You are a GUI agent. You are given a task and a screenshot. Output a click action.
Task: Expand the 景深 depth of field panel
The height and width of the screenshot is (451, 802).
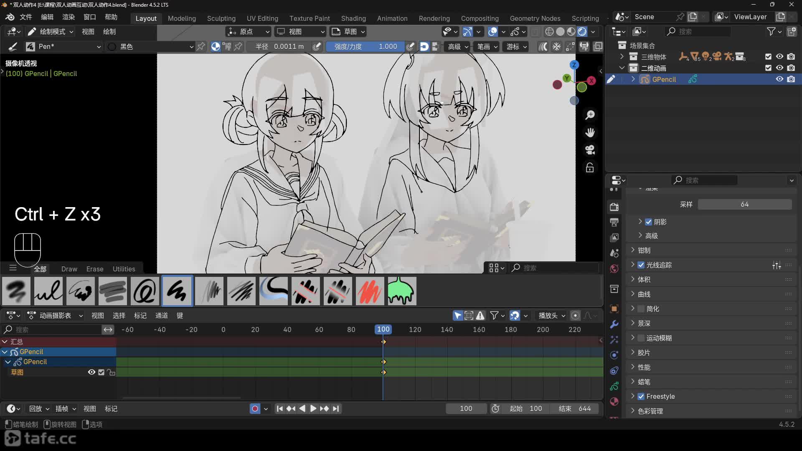point(644,323)
